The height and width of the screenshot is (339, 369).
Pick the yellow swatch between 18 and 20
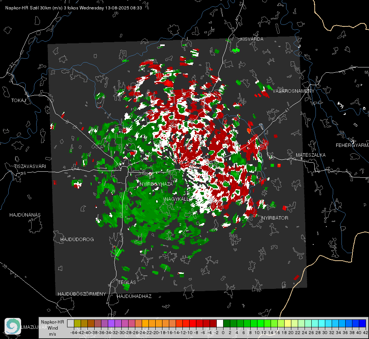pos(288,323)
